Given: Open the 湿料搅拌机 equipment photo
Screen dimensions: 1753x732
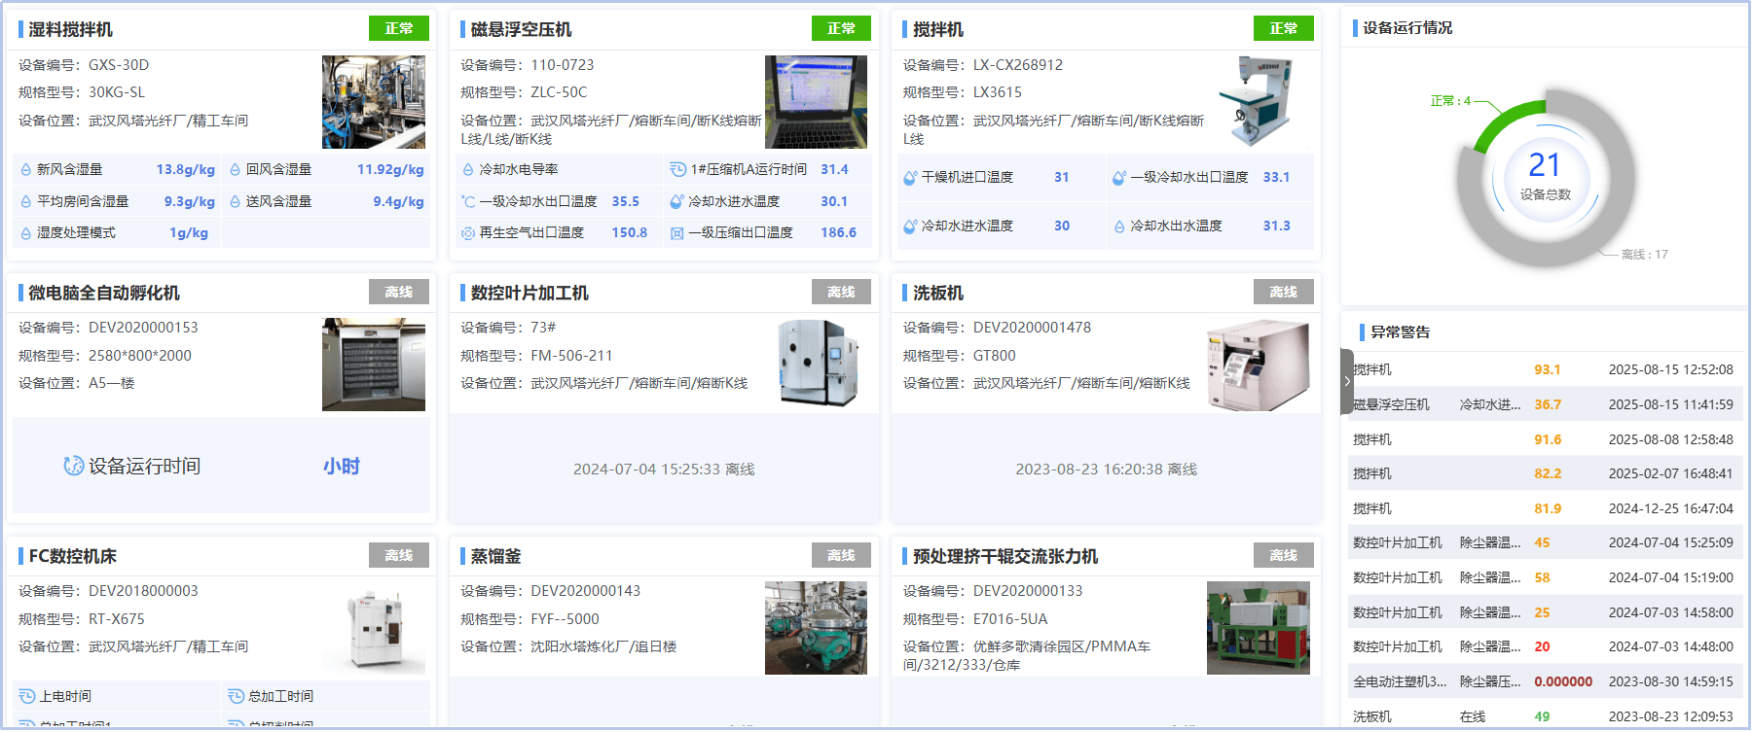Looking at the screenshot, I should pos(374,102).
